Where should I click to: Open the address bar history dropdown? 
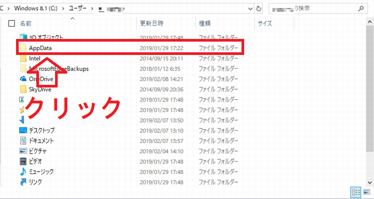pos(251,9)
